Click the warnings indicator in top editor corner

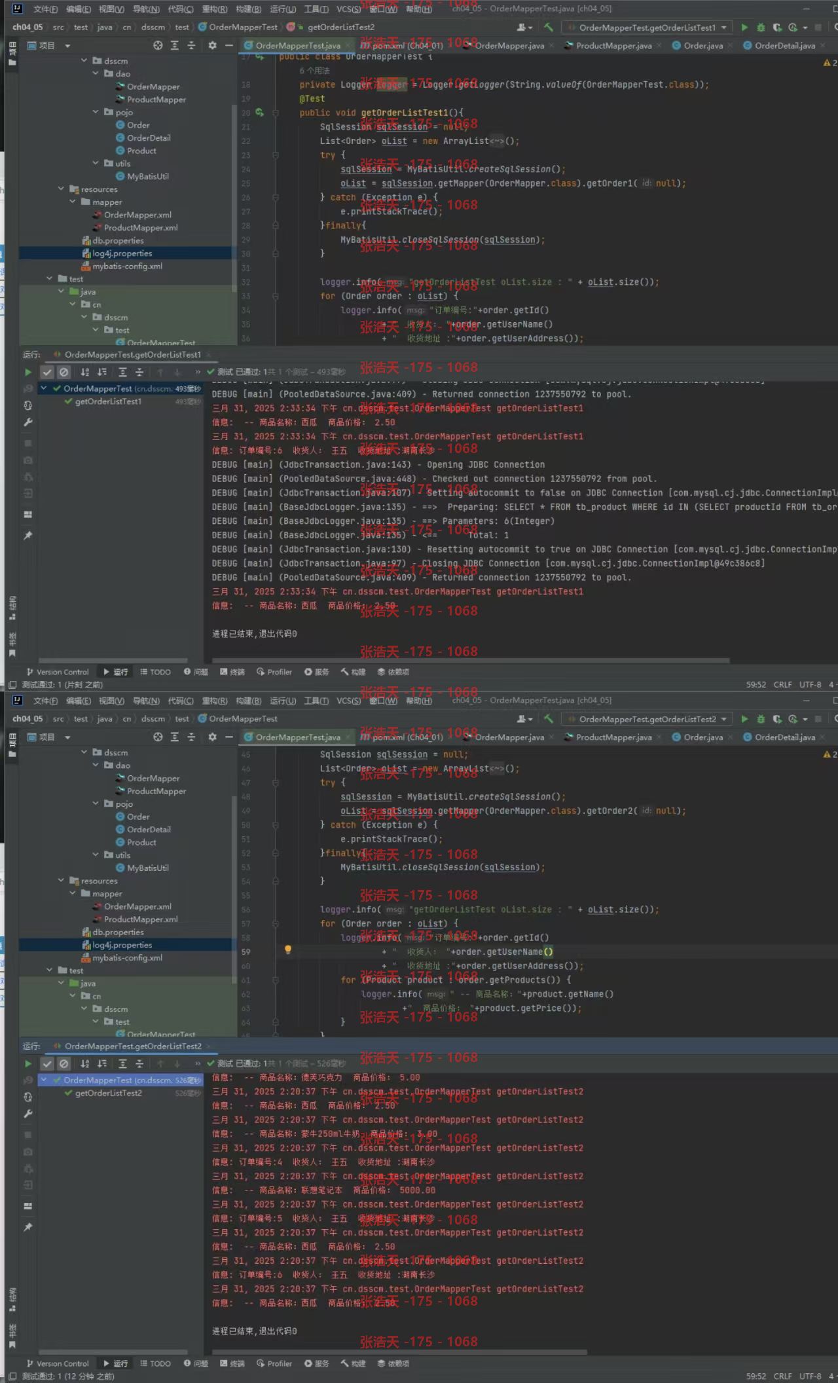click(x=829, y=63)
